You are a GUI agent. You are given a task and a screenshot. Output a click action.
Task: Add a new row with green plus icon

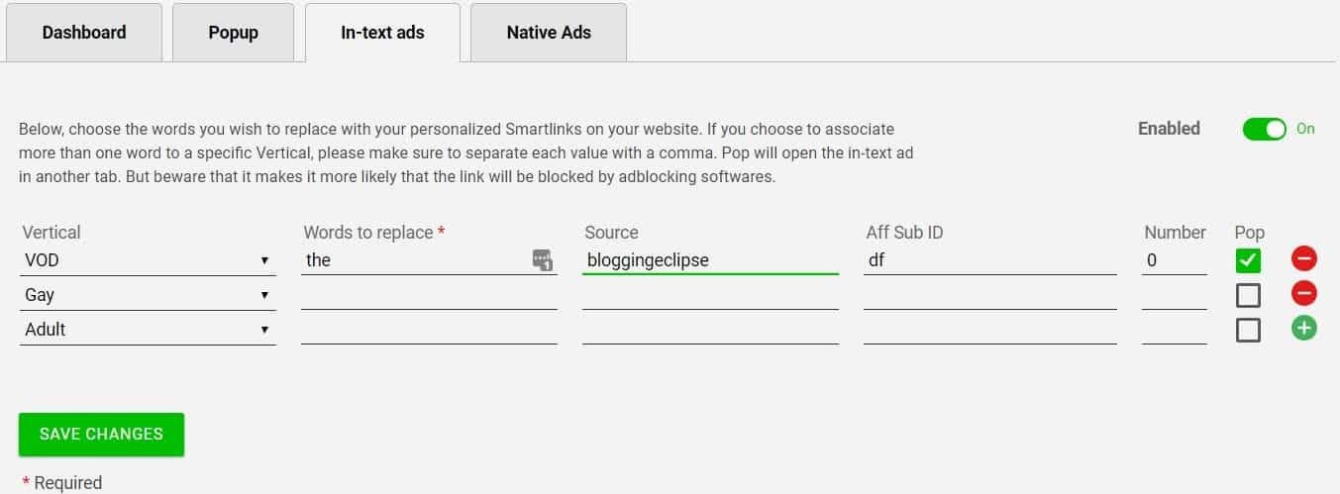pyautogui.click(x=1303, y=329)
